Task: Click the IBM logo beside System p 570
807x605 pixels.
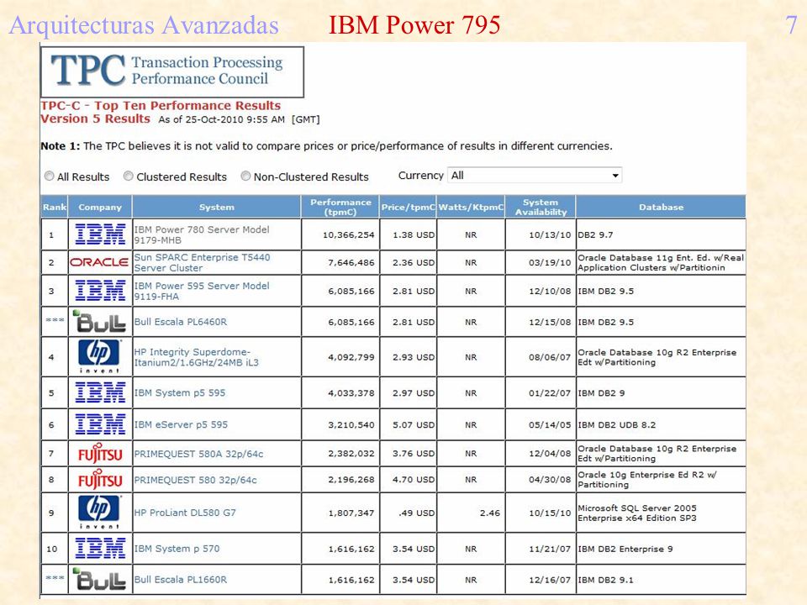Action: click(100, 549)
